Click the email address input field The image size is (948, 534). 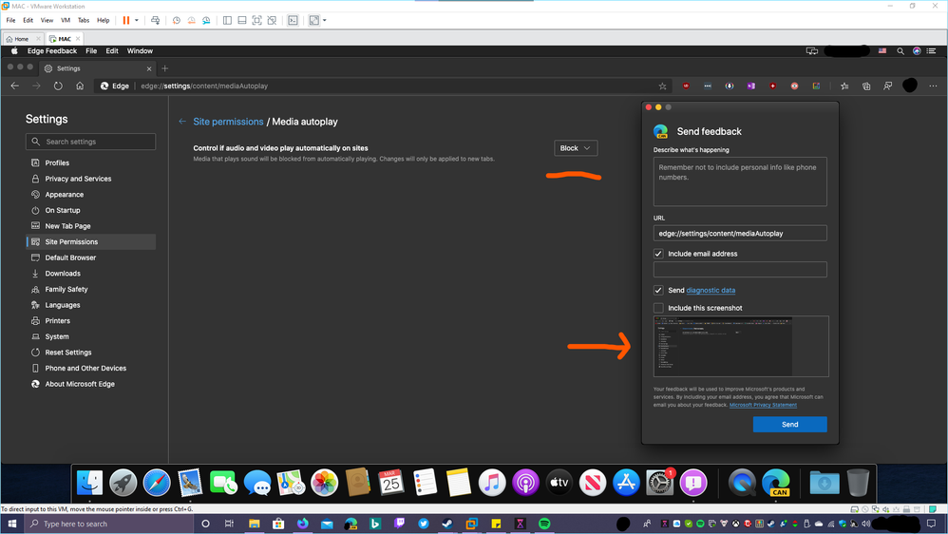coord(740,270)
